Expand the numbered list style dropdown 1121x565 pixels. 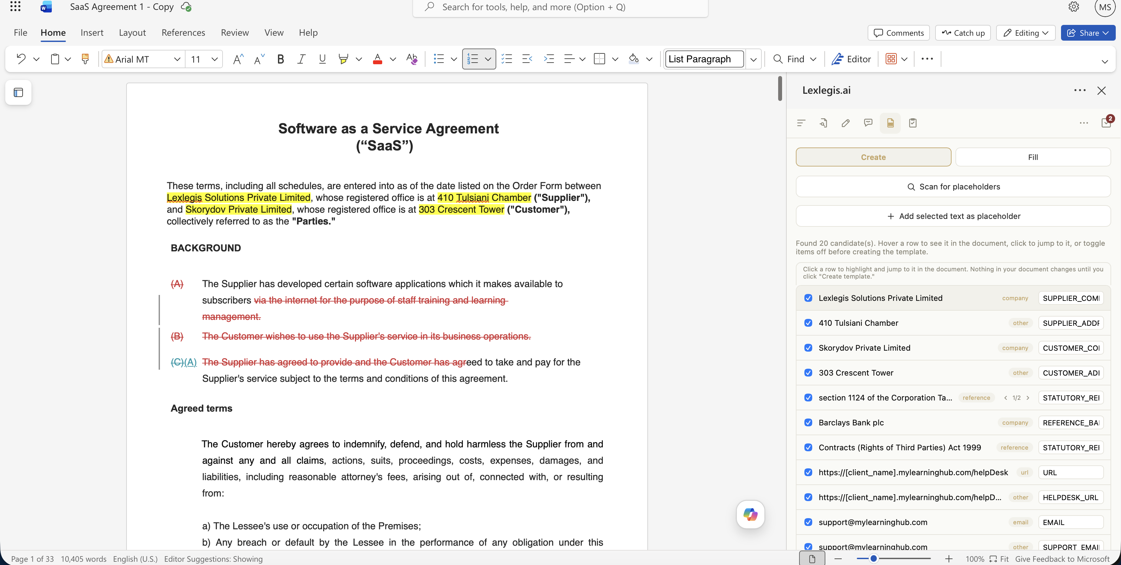[488, 59]
